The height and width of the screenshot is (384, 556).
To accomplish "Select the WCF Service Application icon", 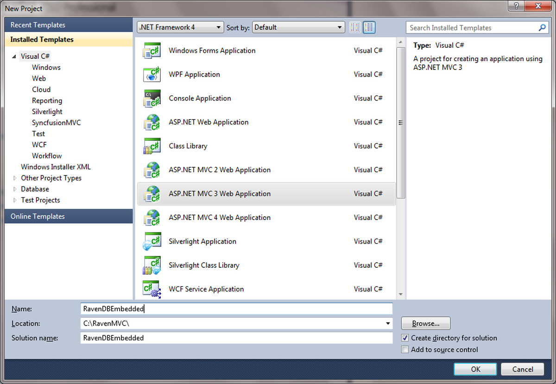I will tap(152, 289).
